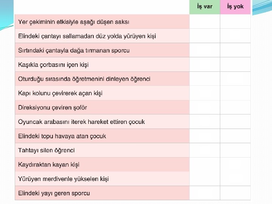Image resolution: width=272 pixels, height=204 pixels.
Task: Mark İş yok for yürüyen merdivenle yükselen kişi
Action: 235,179
